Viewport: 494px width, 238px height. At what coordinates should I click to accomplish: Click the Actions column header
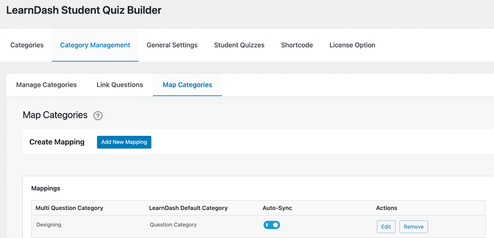point(387,208)
